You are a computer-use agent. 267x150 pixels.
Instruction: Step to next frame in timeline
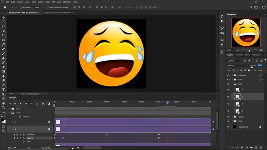point(26,104)
